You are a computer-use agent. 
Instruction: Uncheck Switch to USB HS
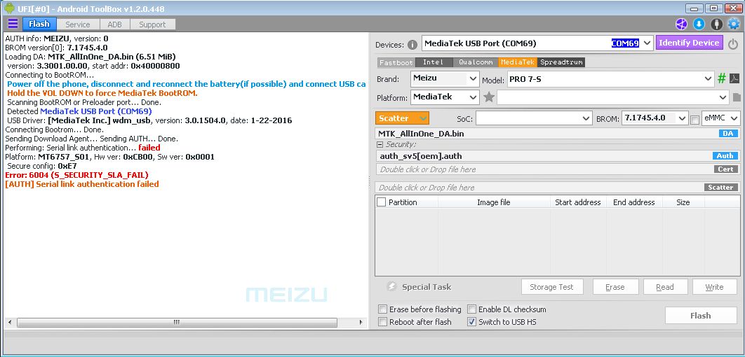pos(471,322)
